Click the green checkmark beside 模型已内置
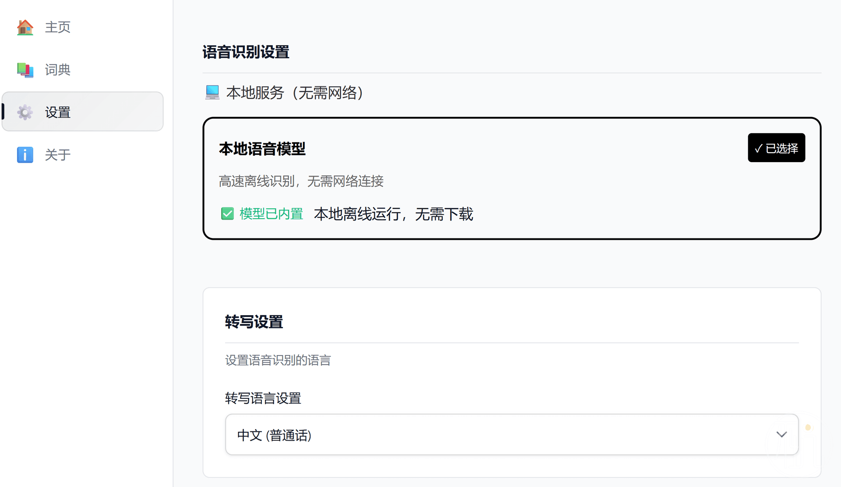Viewport: 841px width, 487px height. click(x=227, y=214)
